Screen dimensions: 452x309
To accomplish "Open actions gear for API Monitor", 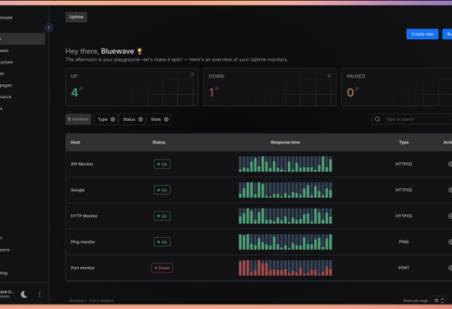I will coord(450,164).
